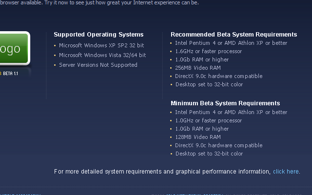
Task: Click the green logo download button
Action: click(15, 48)
